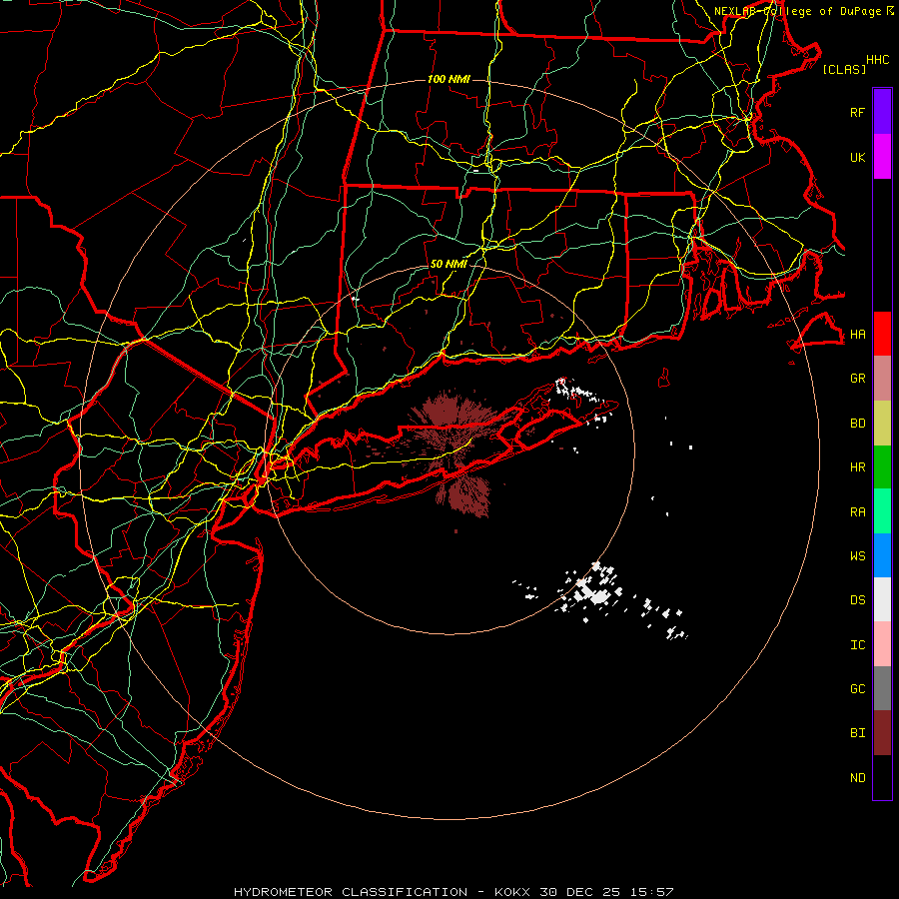
Task: Pick the HR green legend swatch
Action: point(882,466)
